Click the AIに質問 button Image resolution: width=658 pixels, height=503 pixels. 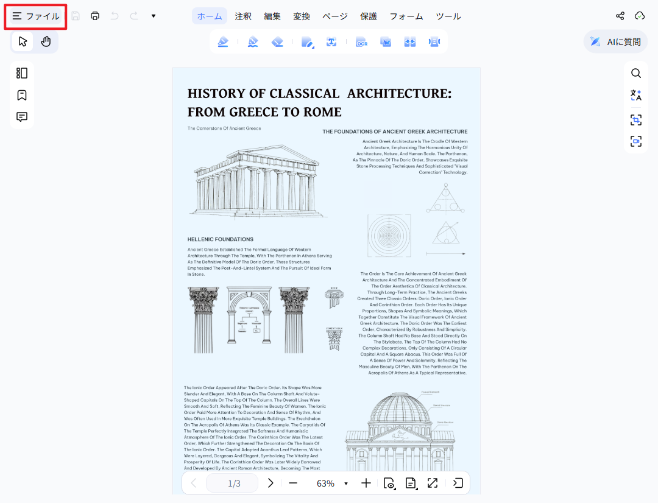[x=615, y=41]
